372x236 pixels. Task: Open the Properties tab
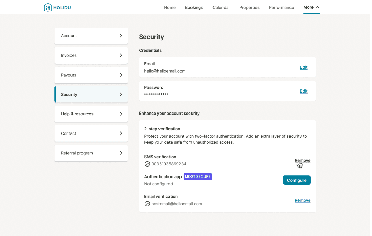point(249,7)
